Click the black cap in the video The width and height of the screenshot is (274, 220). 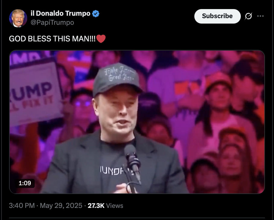click(116, 79)
